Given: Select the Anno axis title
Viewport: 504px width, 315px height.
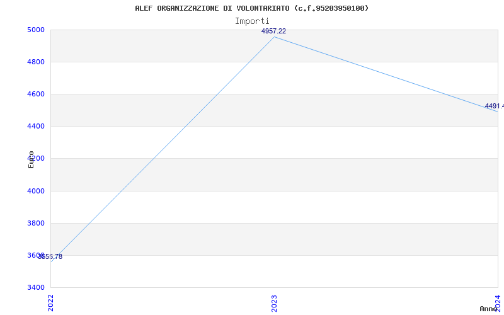Looking at the screenshot, I should pos(488,309).
